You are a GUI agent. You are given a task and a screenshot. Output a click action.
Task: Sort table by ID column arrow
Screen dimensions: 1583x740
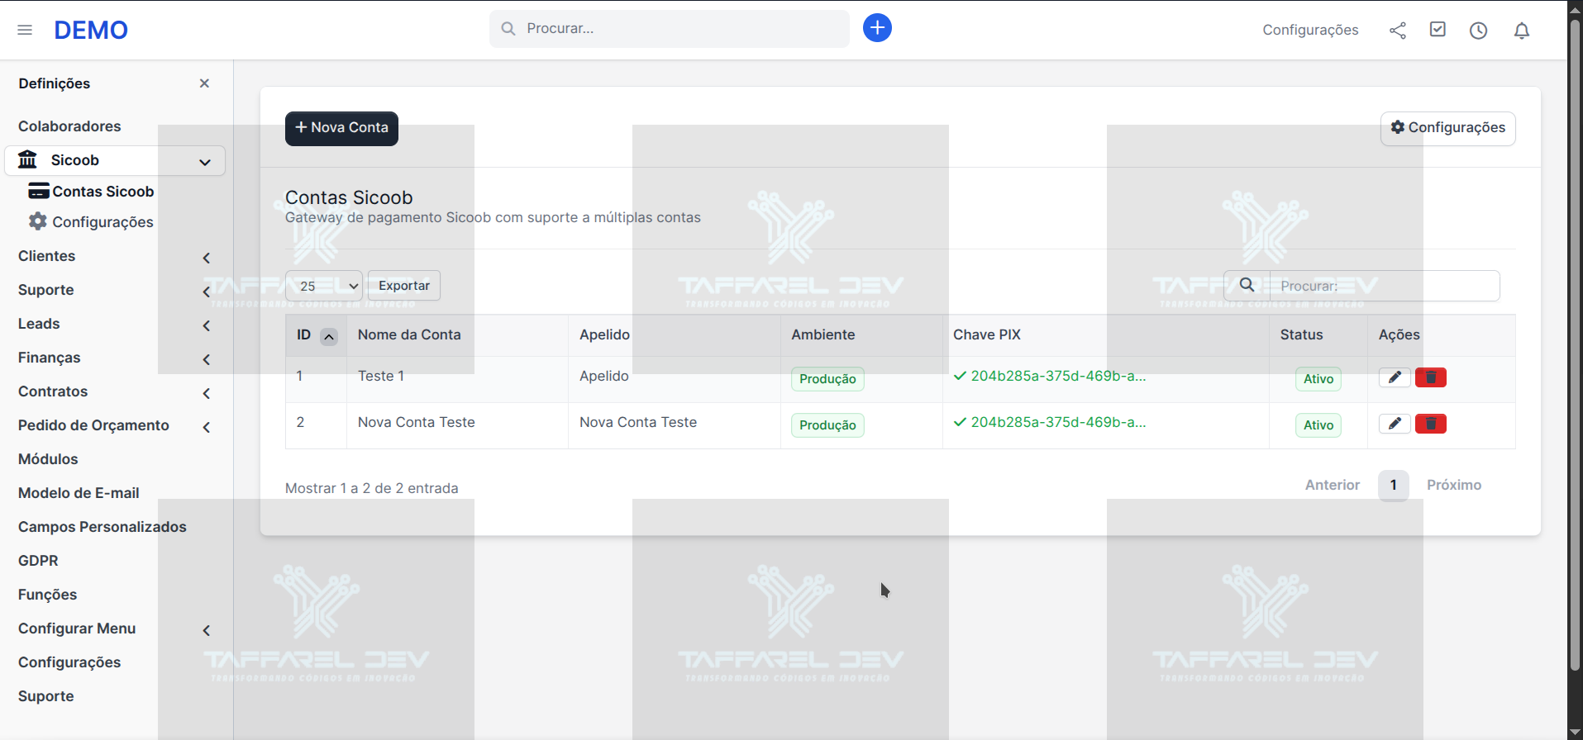pos(329,336)
